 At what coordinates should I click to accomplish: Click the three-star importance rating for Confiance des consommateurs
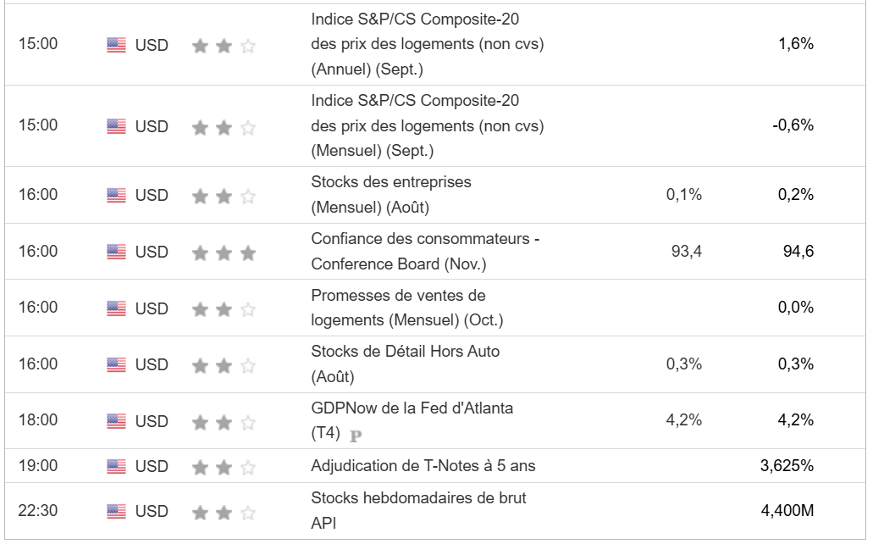(x=224, y=253)
